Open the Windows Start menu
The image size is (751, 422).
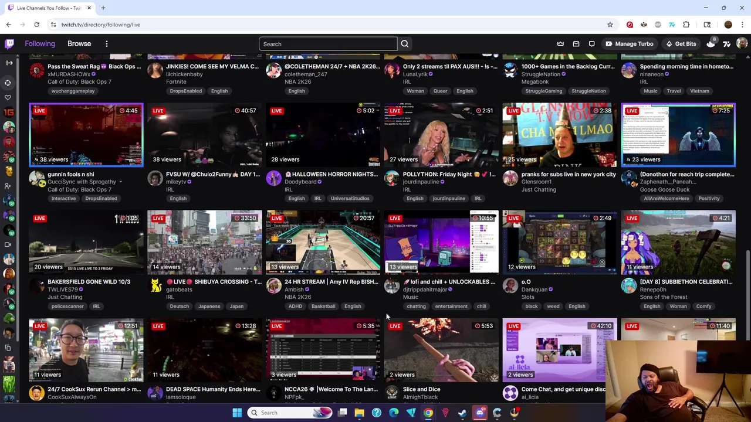[x=237, y=413]
